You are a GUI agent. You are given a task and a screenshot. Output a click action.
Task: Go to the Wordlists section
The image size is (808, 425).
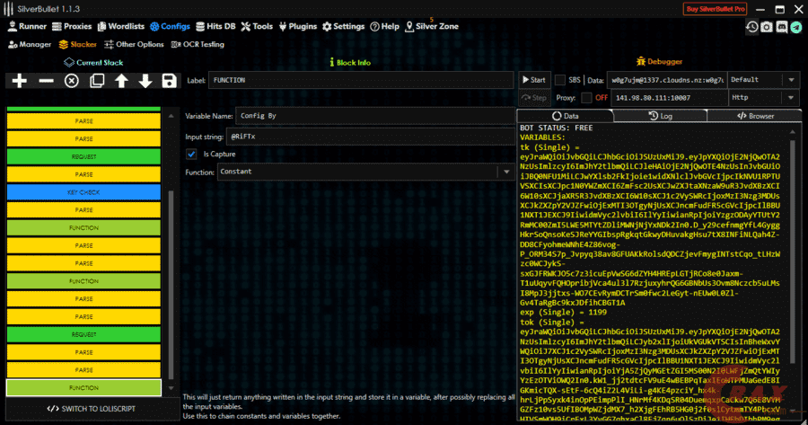(x=121, y=26)
